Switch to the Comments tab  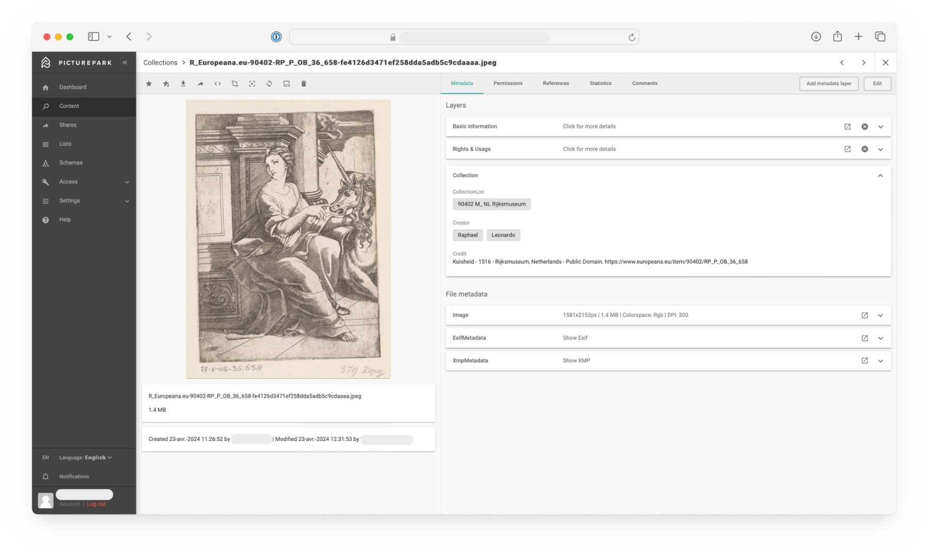point(645,83)
